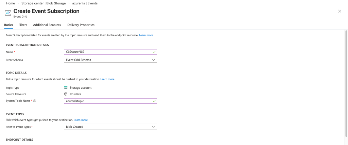Click the EVENT SUBSCRIPTION DETAILS heading
Screen dimensions: 348x145
[x=27, y=45]
